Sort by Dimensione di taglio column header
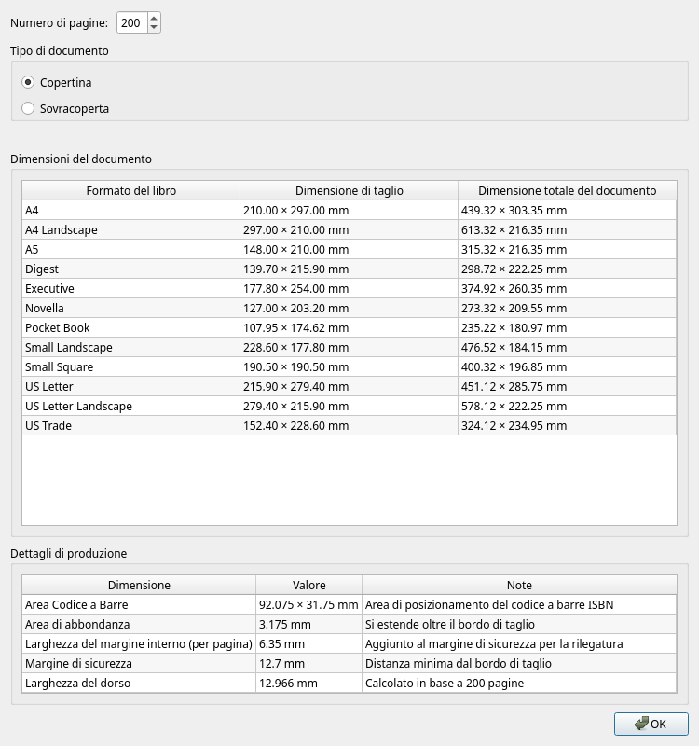Image resolution: width=699 pixels, height=746 pixels. point(349,190)
